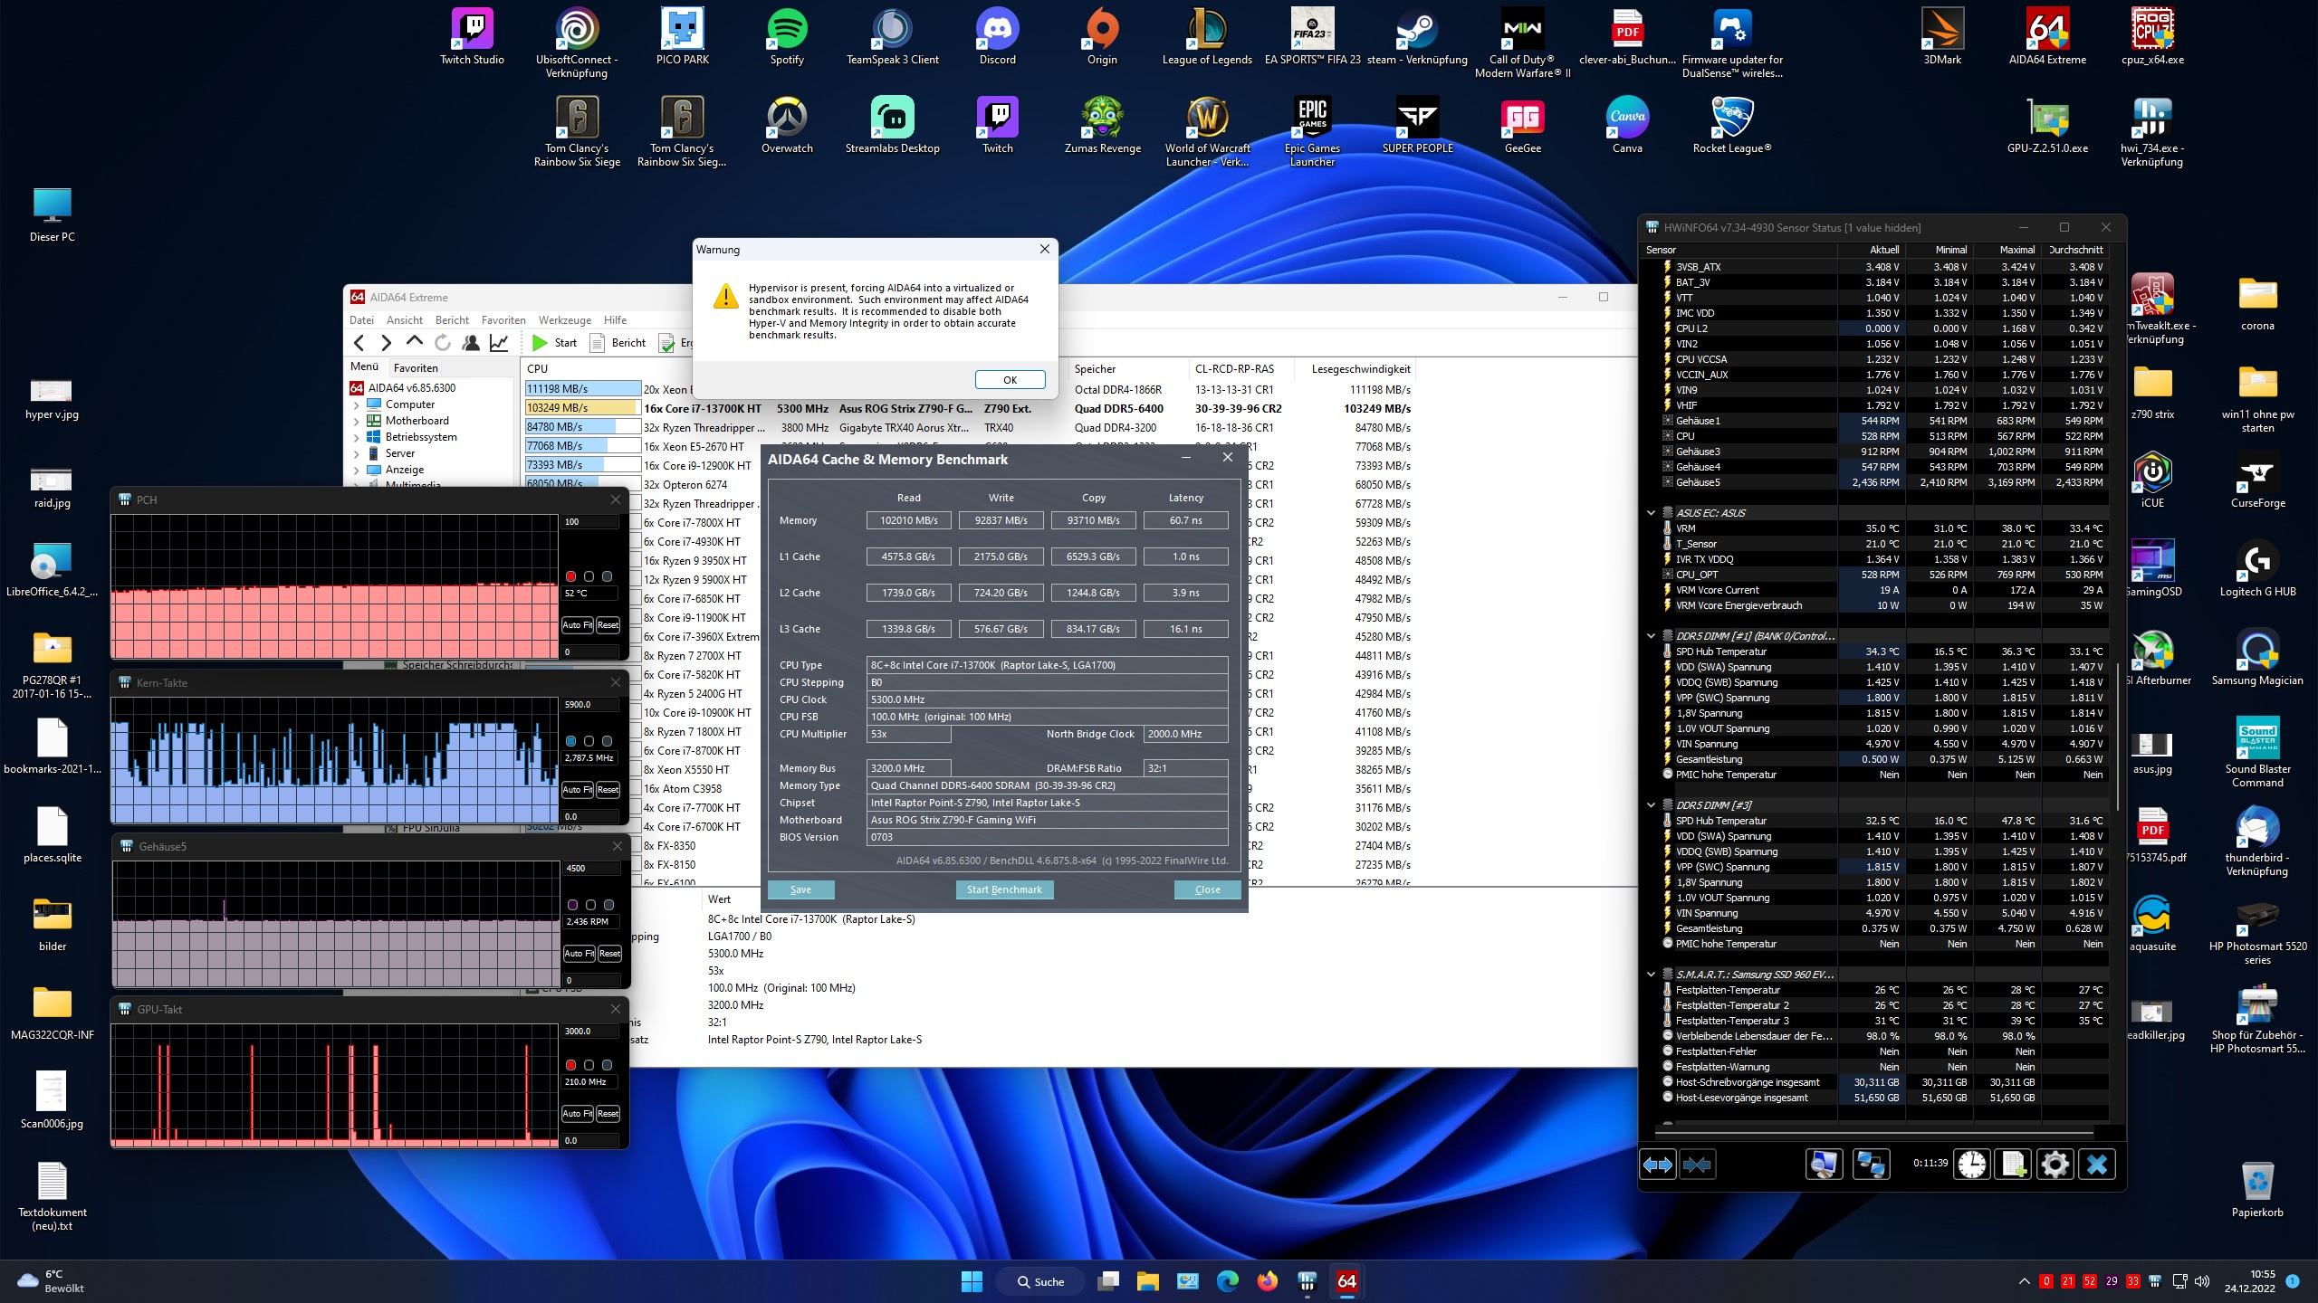
Task: Select red color dot in PCH graph
Action: pos(570,576)
